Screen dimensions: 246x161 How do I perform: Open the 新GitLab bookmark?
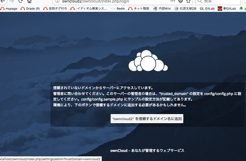coord(227,9)
